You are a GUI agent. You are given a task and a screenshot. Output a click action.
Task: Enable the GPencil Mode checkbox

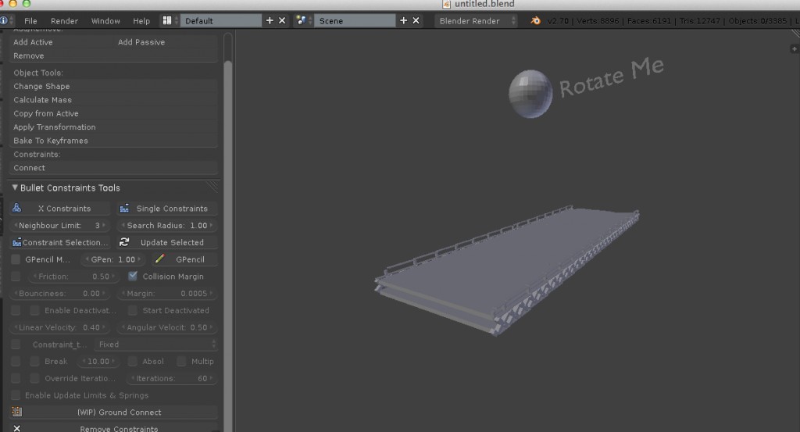click(x=16, y=259)
